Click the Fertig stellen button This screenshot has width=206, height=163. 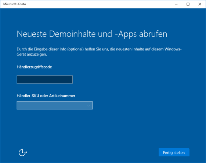174,152
